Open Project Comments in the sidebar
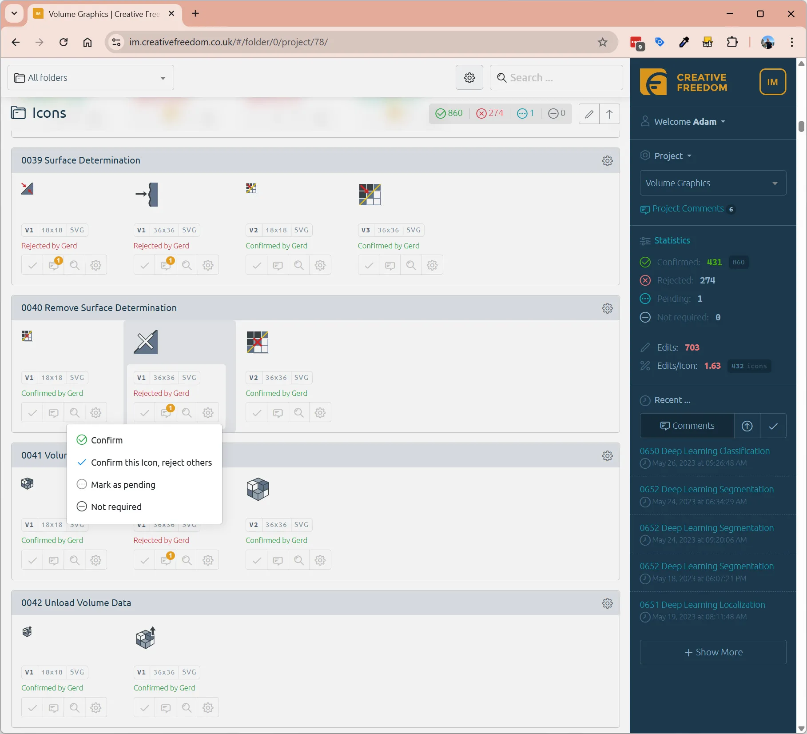This screenshot has height=734, width=807. (688, 209)
